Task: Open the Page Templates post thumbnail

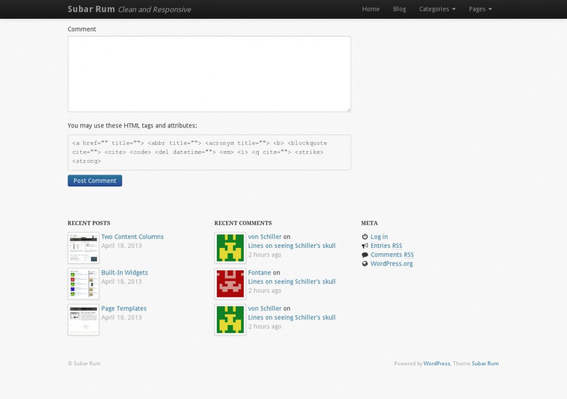Action: [x=83, y=319]
